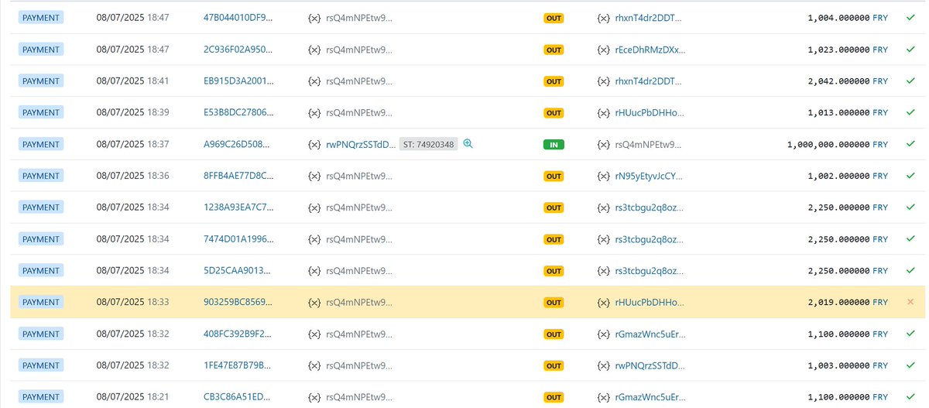Open destination rhxnT4dr2DDT in the 47B044010DF9 row

(650, 18)
